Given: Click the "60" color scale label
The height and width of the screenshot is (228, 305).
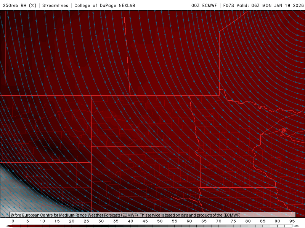Looking at the screenshot, I should (189, 221).
